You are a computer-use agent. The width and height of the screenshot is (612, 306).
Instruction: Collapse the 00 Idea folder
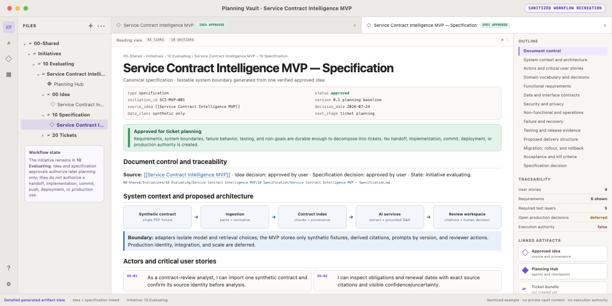(43, 95)
